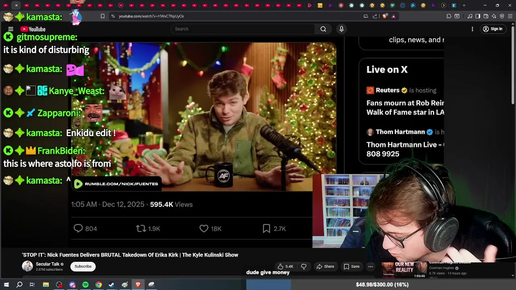The width and height of the screenshot is (516, 290).
Task: Open more actions ellipsis under video
Action: [370, 266]
